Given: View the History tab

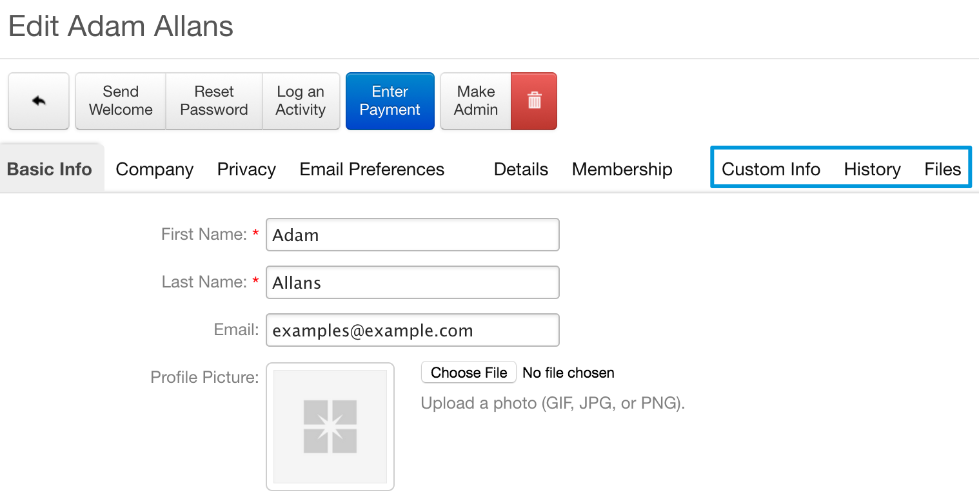Looking at the screenshot, I should (x=872, y=170).
